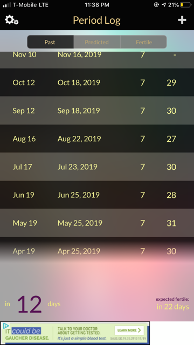Select the Jul 17 period row

coord(97,167)
